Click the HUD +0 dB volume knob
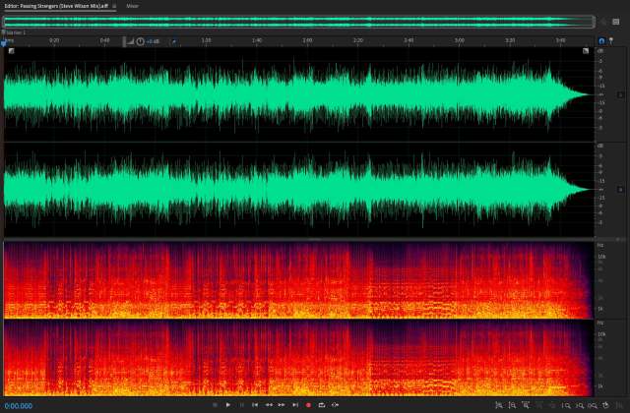The width and height of the screenshot is (630, 413). 141,41
